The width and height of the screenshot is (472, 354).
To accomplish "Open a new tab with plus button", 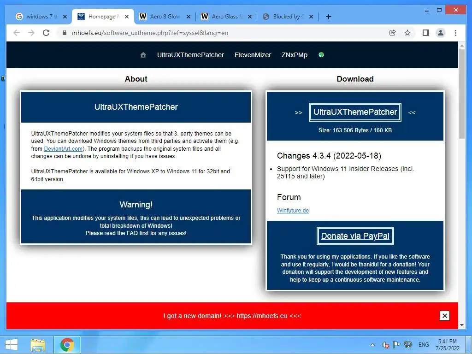I will point(328,17).
